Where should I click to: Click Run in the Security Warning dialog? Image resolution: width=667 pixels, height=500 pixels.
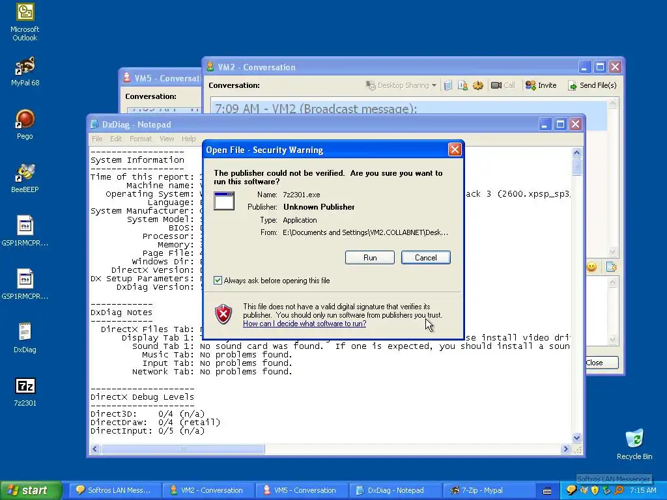pyautogui.click(x=370, y=258)
